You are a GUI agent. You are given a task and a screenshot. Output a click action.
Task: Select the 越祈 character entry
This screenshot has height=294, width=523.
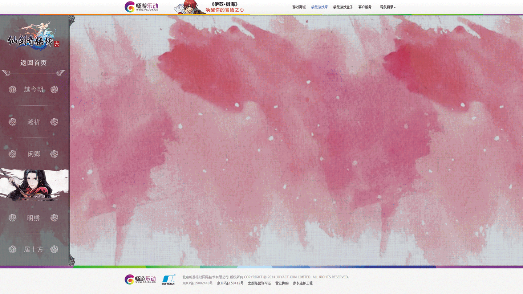(x=34, y=122)
